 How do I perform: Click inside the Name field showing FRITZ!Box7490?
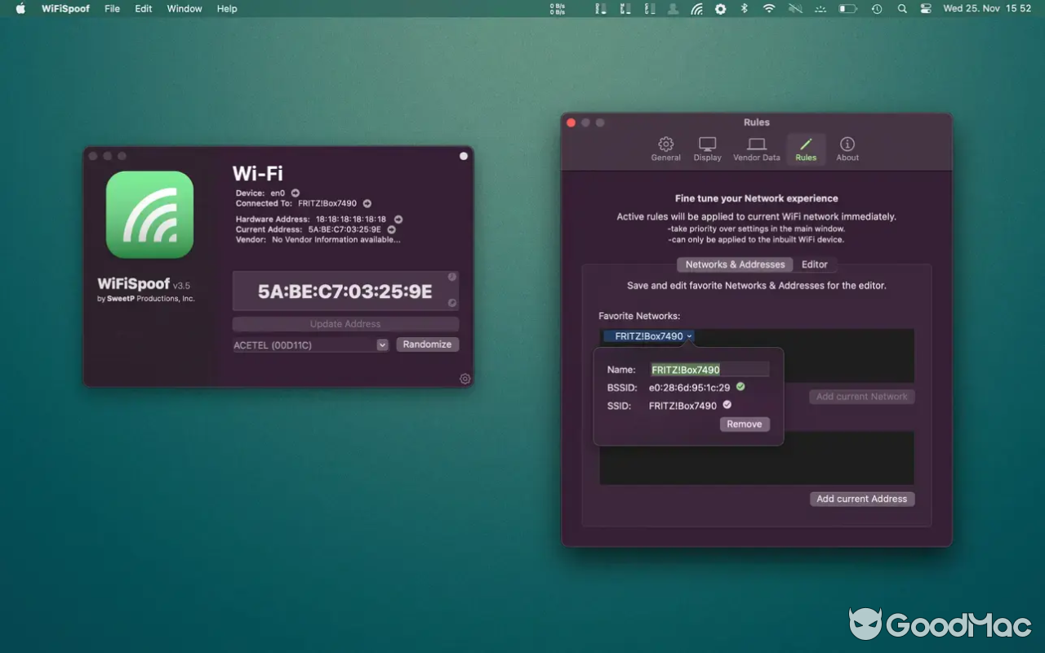(709, 369)
